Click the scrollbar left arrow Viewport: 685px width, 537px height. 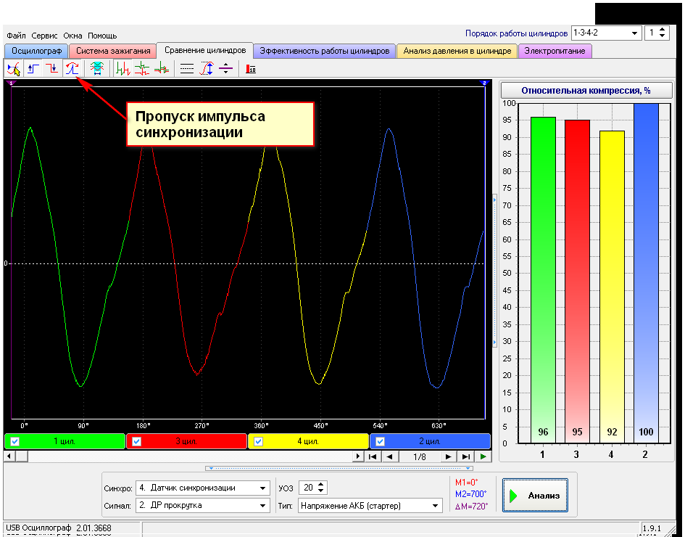coord(9,456)
